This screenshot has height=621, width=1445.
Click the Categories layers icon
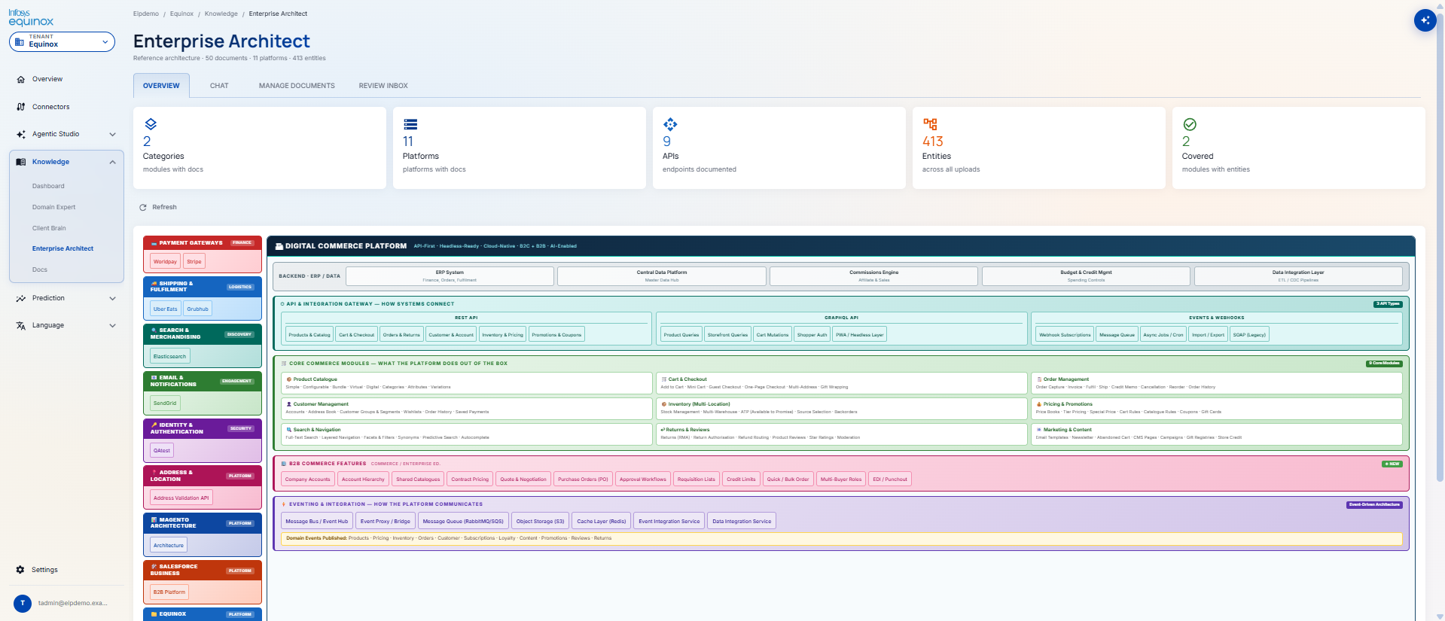151,124
